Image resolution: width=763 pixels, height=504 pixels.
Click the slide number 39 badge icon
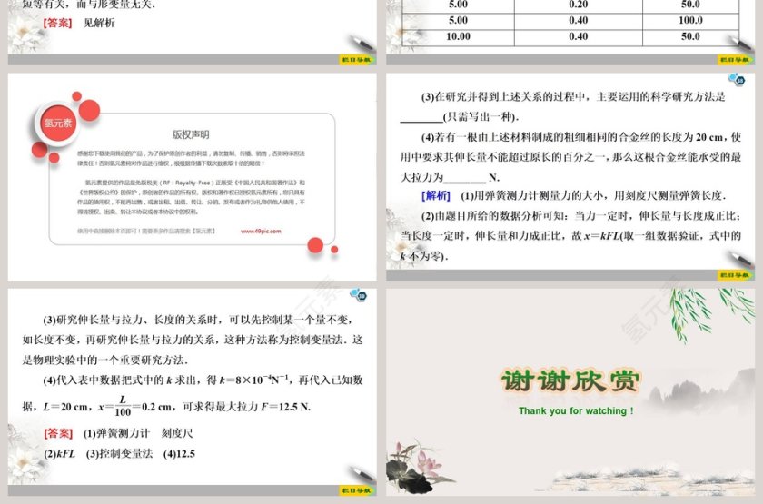(358, 295)
